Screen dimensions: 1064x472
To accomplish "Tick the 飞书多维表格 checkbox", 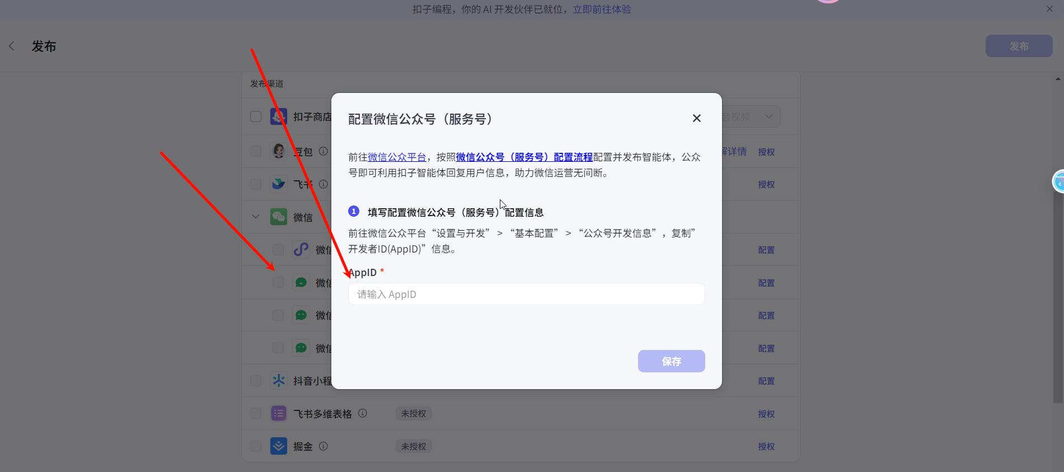I will coord(256,413).
